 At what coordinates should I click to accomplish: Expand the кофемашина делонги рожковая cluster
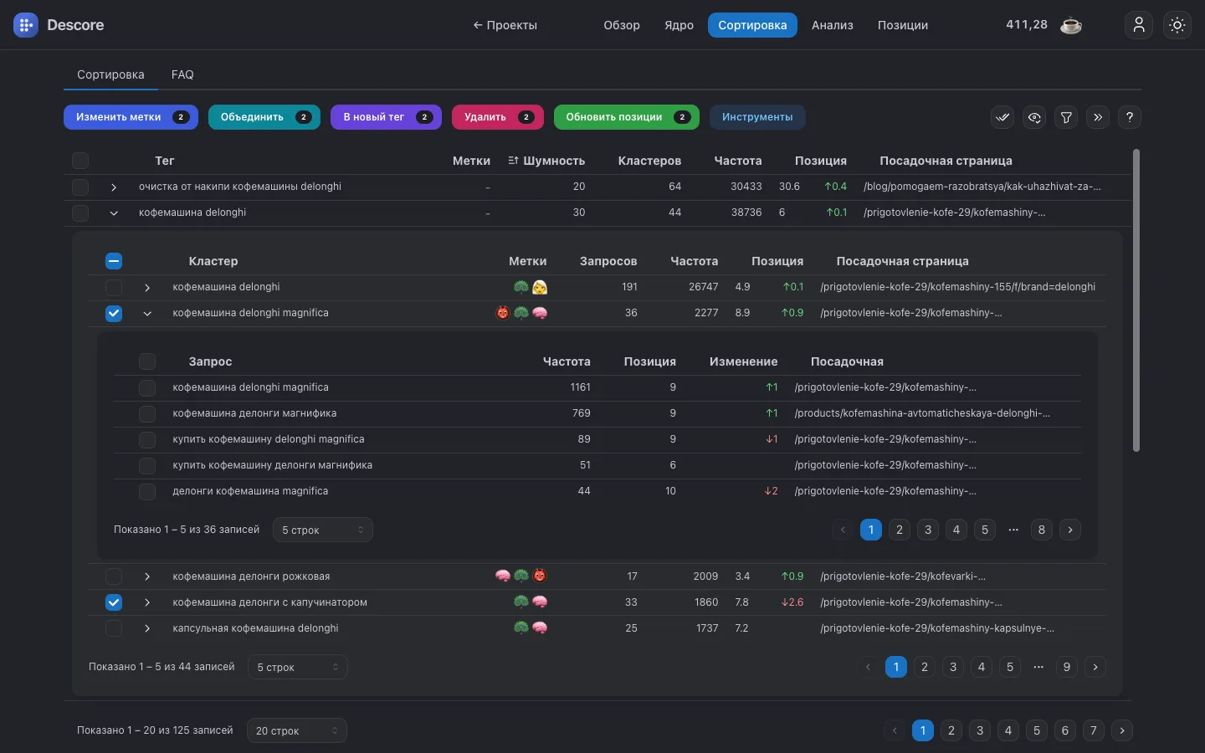pos(147,576)
